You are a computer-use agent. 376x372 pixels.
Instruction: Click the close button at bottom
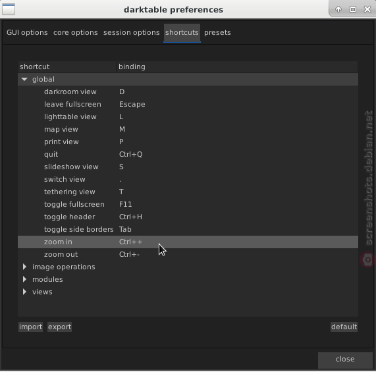[x=345, y=359]
